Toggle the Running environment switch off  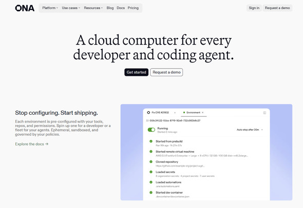(151, 130)
